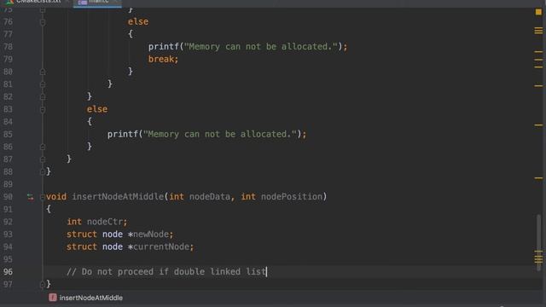Image resolution: width=546 pixels, height=307 pixels.
Task: Click the related-declaration gutter icon at line 90
Action: pyautogui.click(x=31, y=197)
